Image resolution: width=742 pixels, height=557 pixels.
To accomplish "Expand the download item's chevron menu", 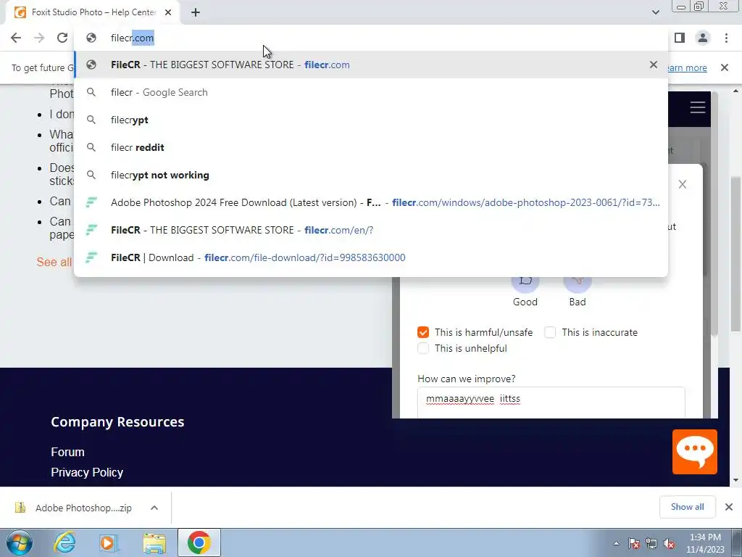I will [x=154, y=508].
